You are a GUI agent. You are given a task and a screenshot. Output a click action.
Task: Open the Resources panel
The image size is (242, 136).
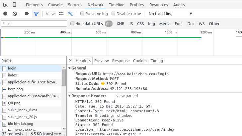(158, 5)
